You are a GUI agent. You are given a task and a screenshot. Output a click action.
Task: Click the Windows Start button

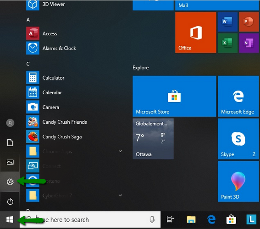10,219
